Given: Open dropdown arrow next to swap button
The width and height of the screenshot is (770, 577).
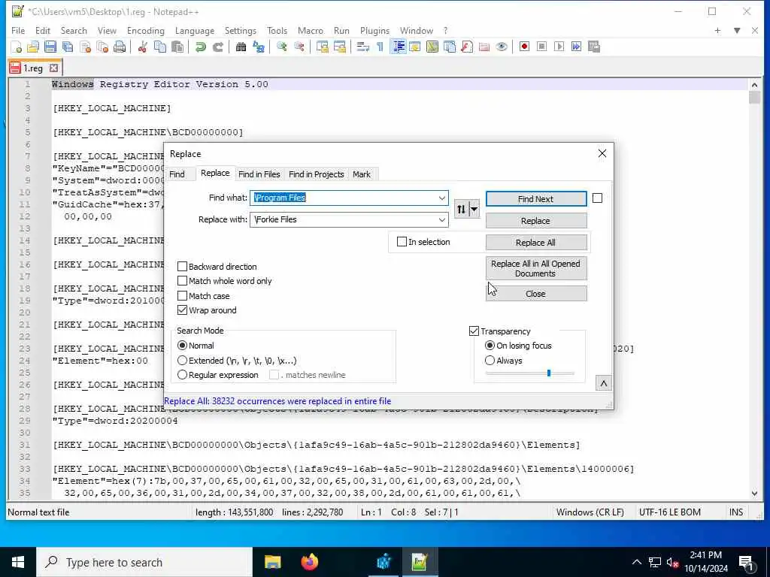Looking at the screenshot, I should point(474,210).
